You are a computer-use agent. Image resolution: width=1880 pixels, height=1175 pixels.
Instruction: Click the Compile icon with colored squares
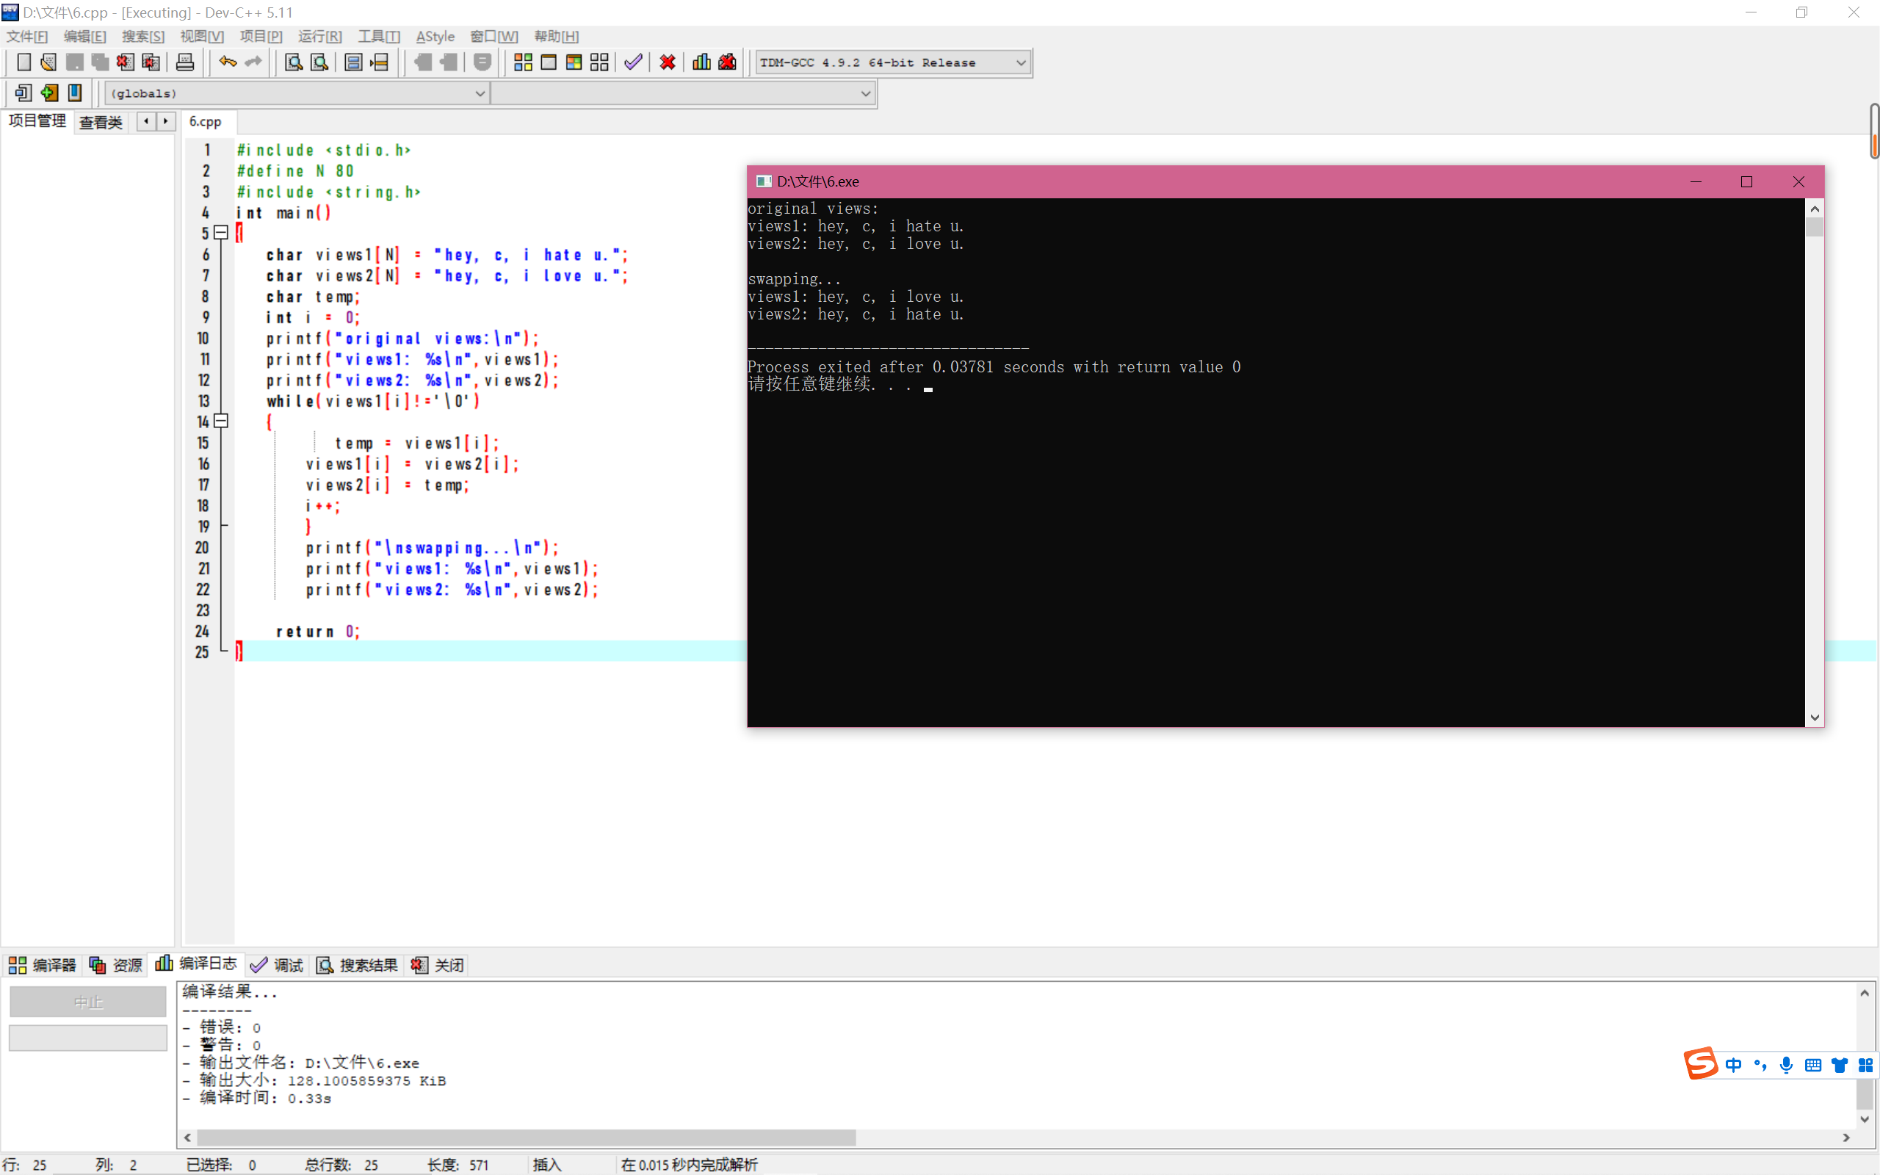click(x=523, y=62)
